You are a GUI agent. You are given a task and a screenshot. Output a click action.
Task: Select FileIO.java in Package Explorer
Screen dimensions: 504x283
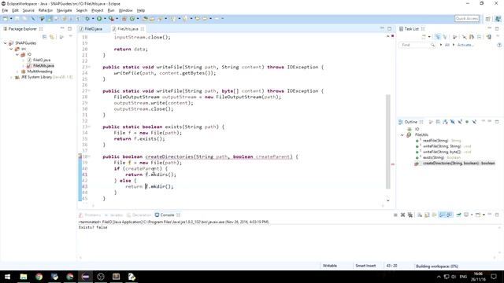(42, 60)
